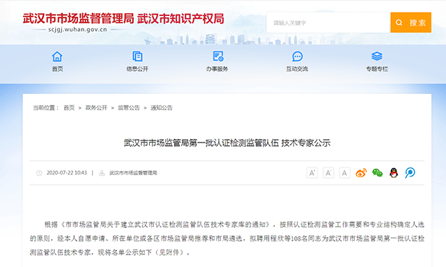
Task: Click the blue search-style share icon
Action: tap(410, 173)
